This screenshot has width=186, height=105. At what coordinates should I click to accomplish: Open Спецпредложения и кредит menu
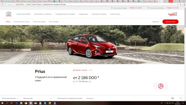coord(65,14)
